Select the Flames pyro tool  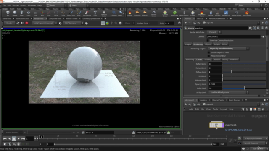(130, 13)
